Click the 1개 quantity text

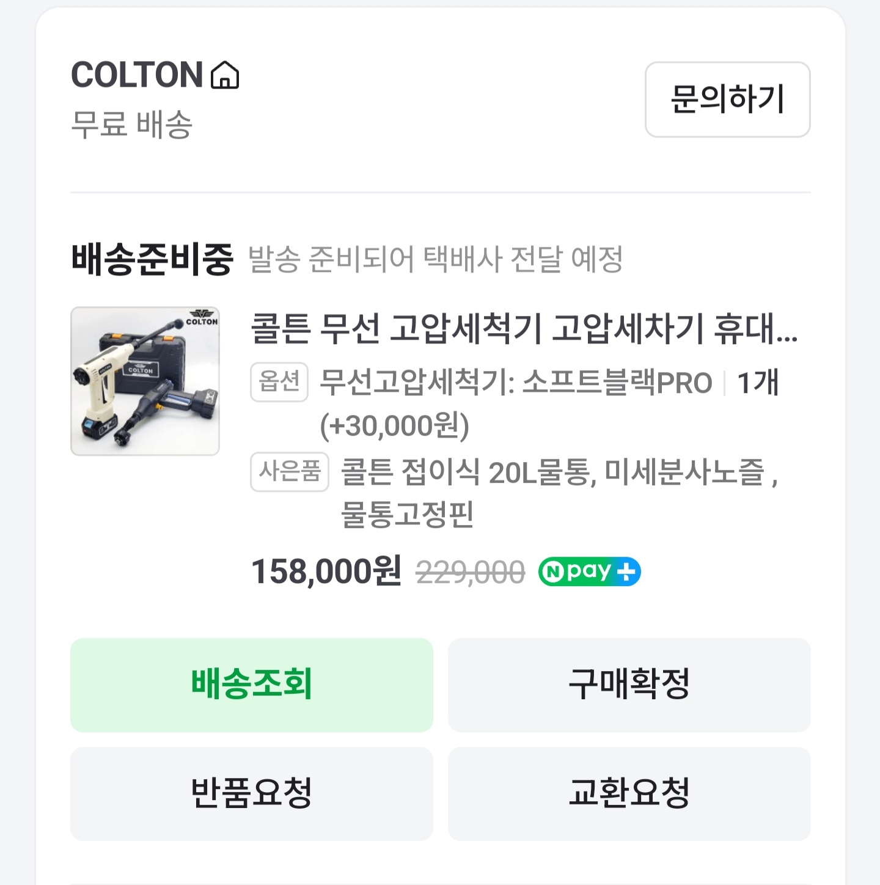758,383
